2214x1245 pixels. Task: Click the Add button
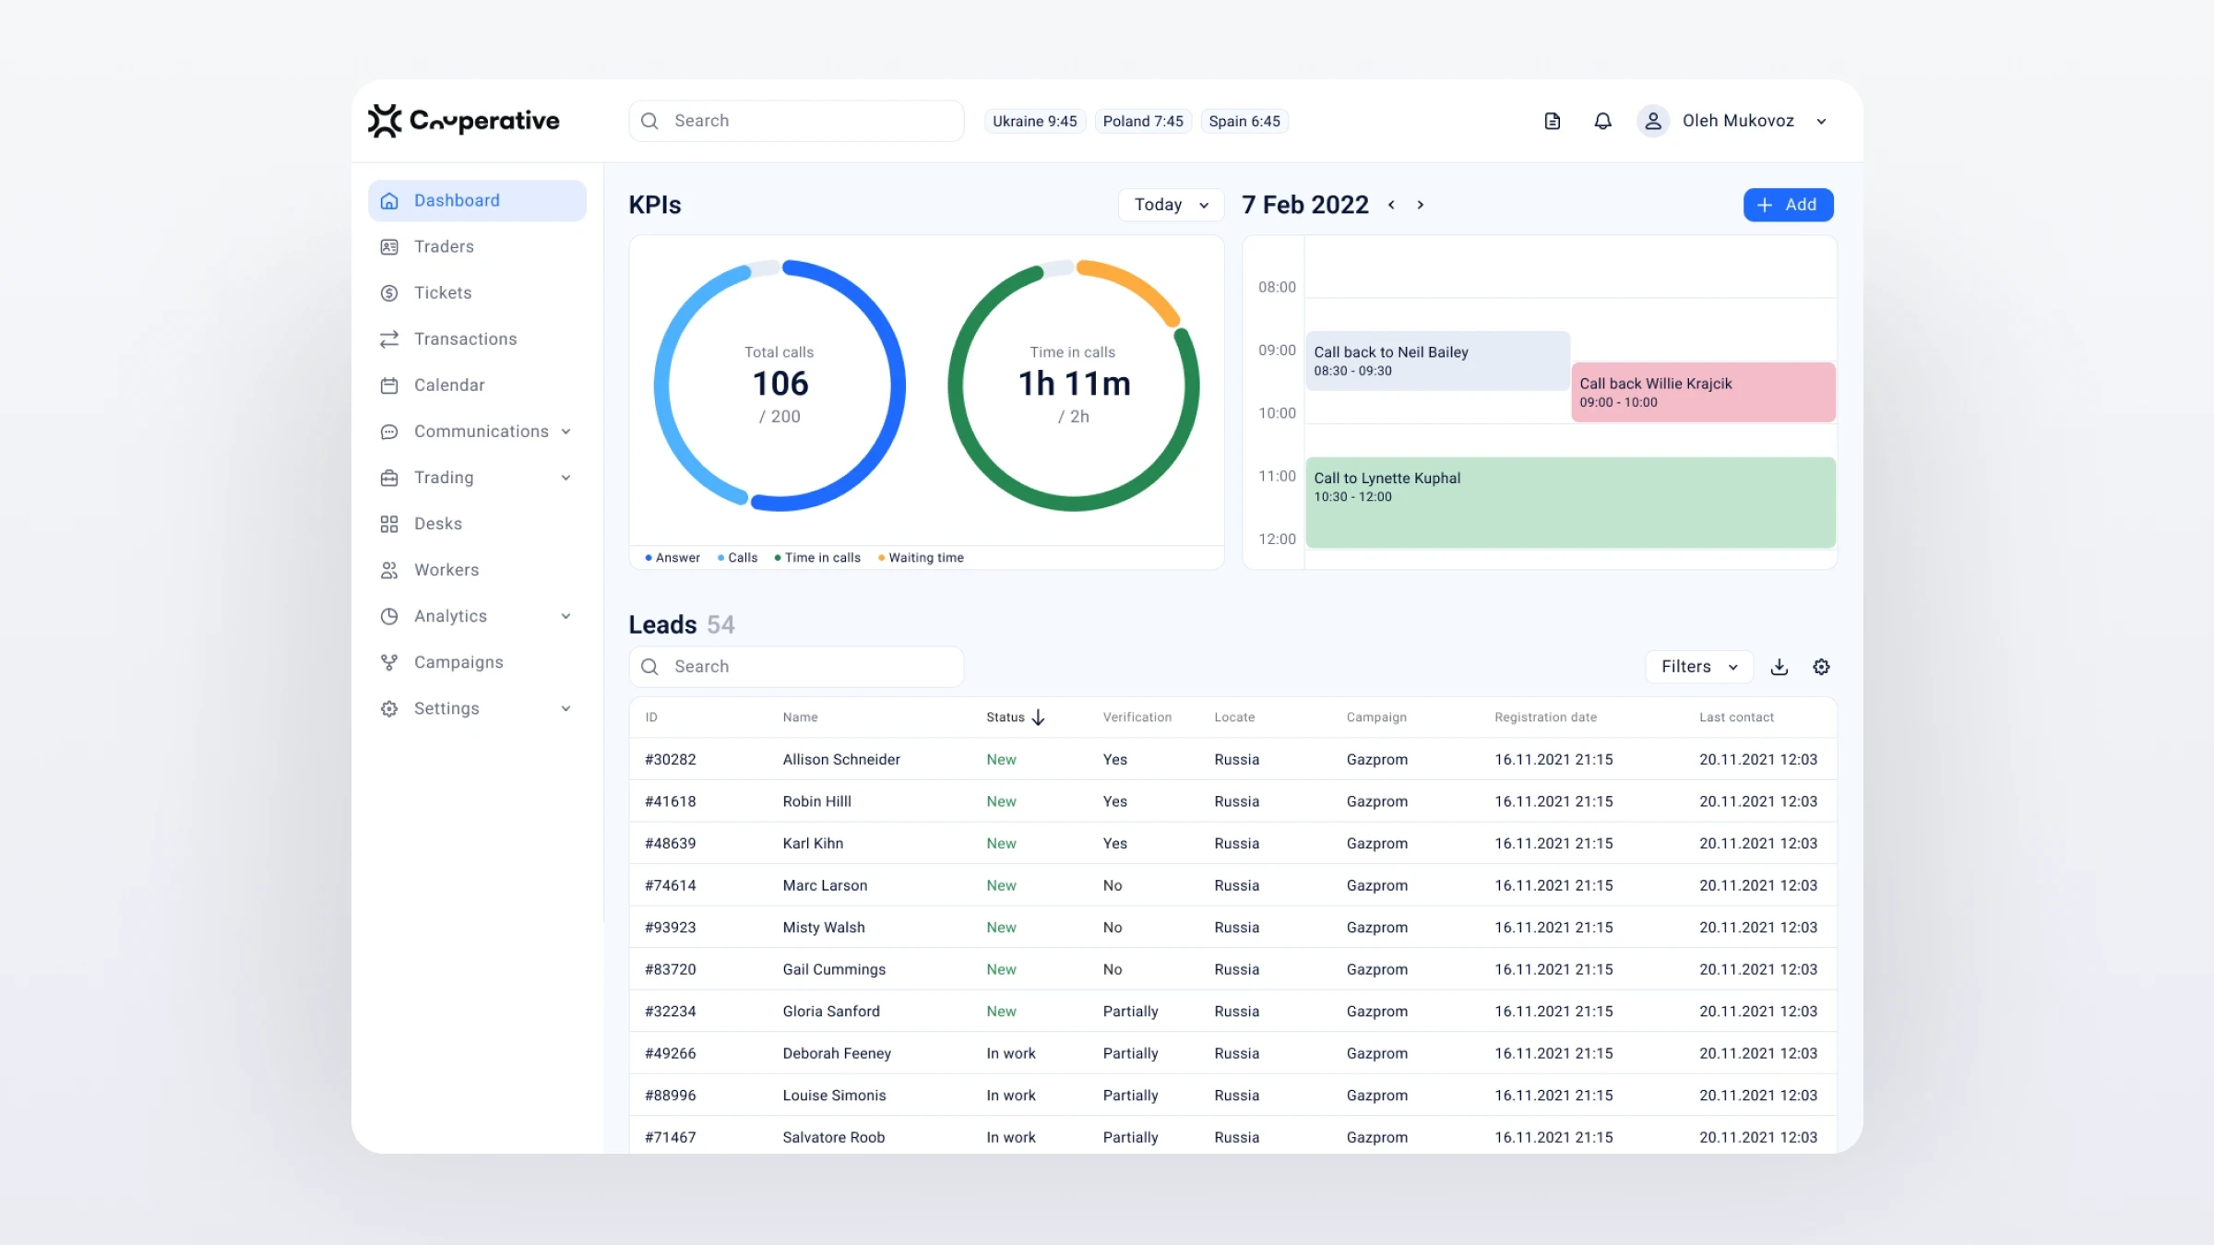[x=1787, y=205]
